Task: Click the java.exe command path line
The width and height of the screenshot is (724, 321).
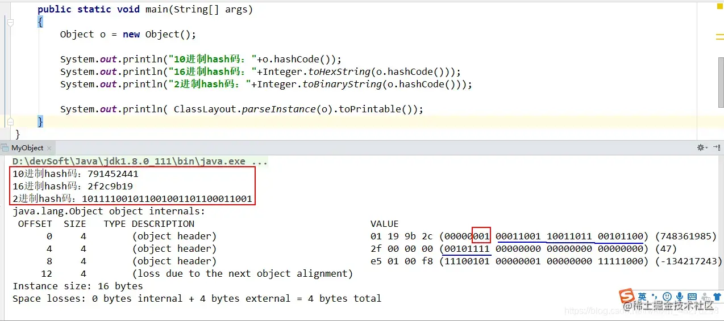Action: [x=140, y=161]
